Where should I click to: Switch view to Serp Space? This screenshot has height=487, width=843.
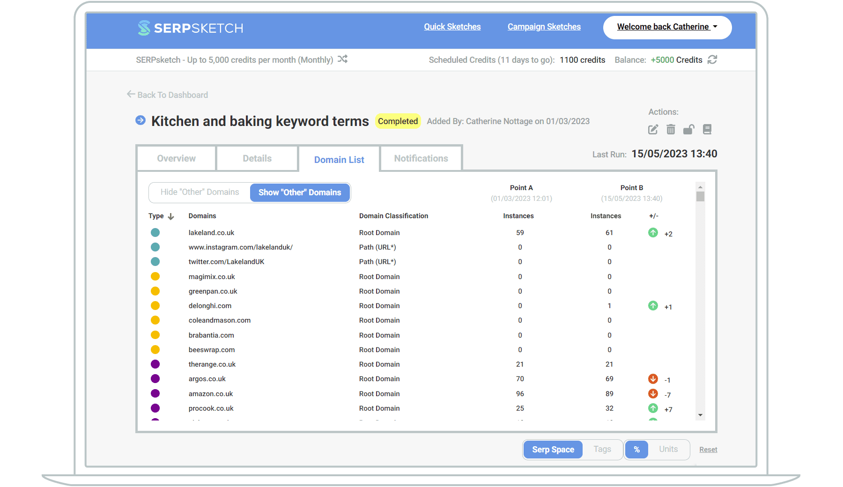tap(553, 450)
